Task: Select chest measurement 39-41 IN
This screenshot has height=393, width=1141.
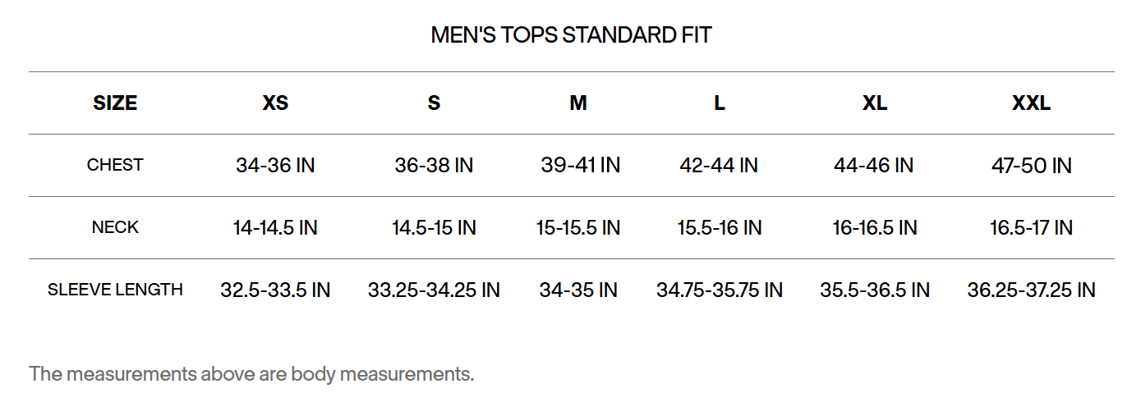Action: click(580, 165)
